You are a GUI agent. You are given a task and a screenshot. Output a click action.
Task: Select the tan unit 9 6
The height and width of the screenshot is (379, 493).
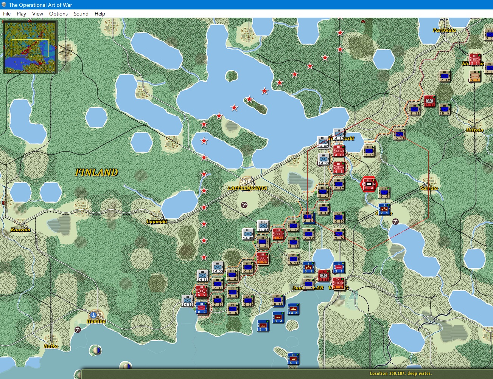[x=339, y=234]
